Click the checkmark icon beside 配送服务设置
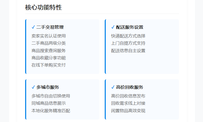The image size is (203, 122). coord(113,27)
